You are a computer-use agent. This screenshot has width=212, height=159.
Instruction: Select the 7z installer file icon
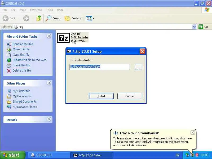[63, 38]
